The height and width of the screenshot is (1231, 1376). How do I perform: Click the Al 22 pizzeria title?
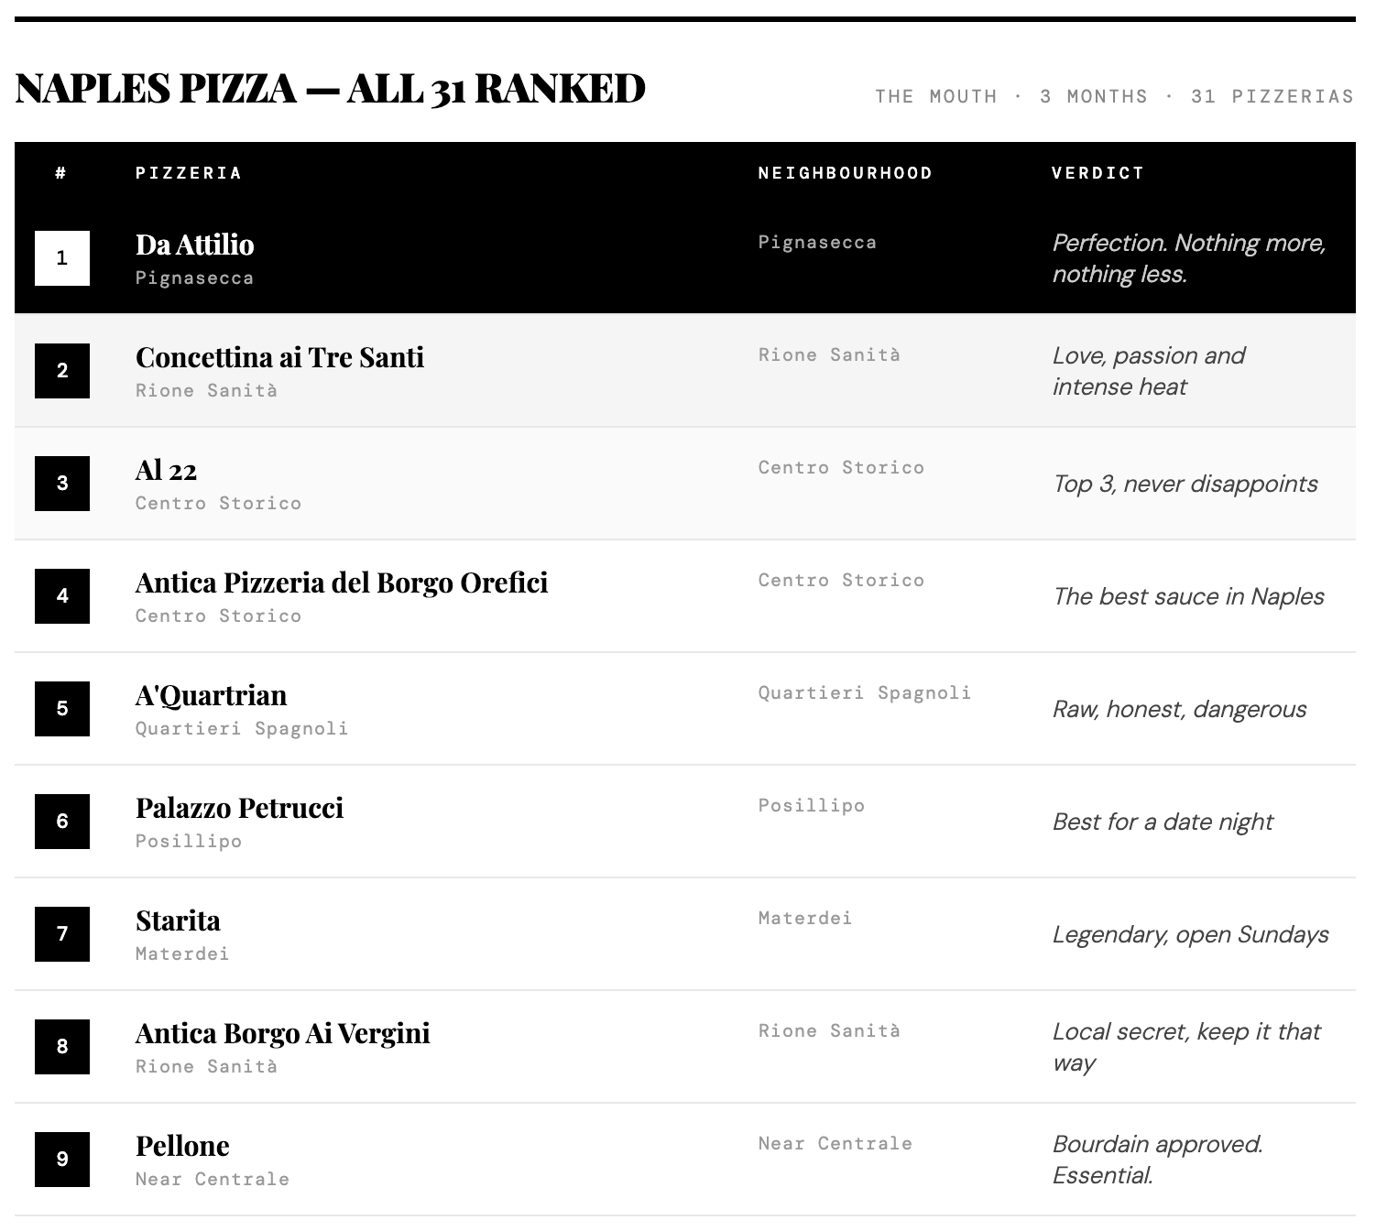click(166, 470)
